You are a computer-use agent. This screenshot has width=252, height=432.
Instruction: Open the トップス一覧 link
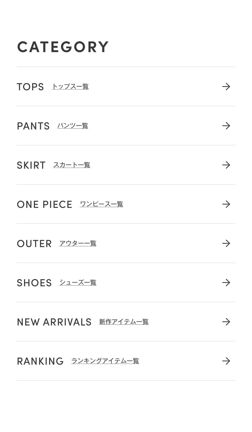pyautogui.click(x=70, y=87)
